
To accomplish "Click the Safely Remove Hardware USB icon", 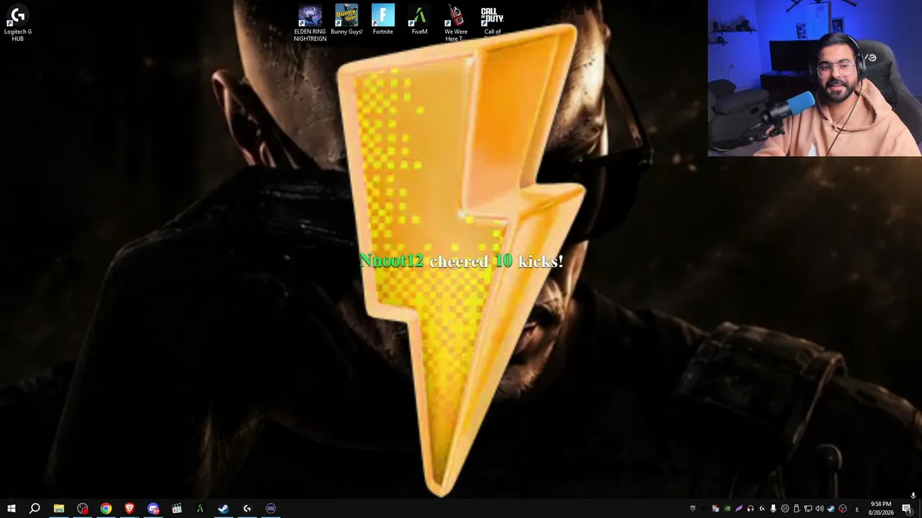I will pyautogui.click(x=796, y=509).
